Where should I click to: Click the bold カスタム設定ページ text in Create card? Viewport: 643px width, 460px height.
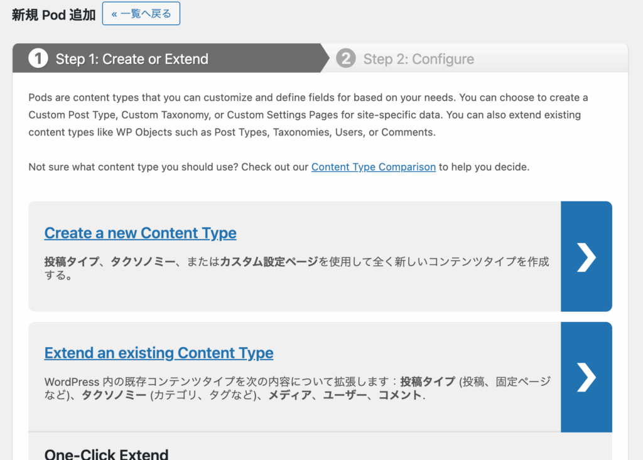pyautogui.click(x=269, y=262)
